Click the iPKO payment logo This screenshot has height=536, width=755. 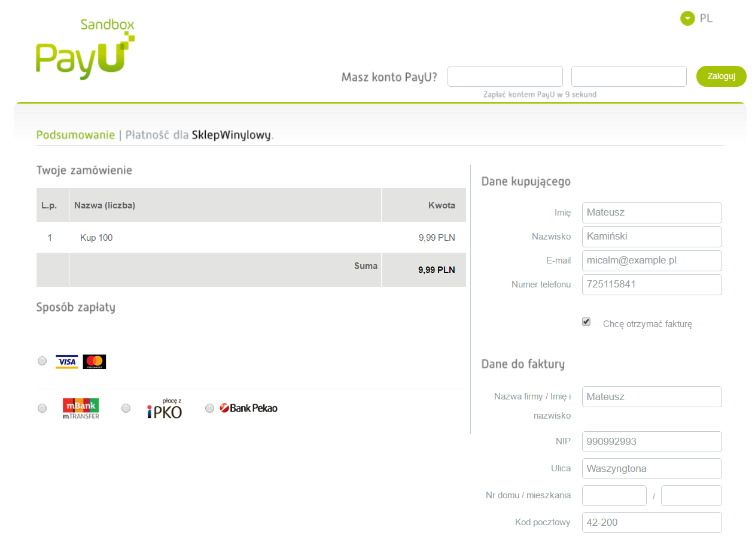[x=165, y=408]
